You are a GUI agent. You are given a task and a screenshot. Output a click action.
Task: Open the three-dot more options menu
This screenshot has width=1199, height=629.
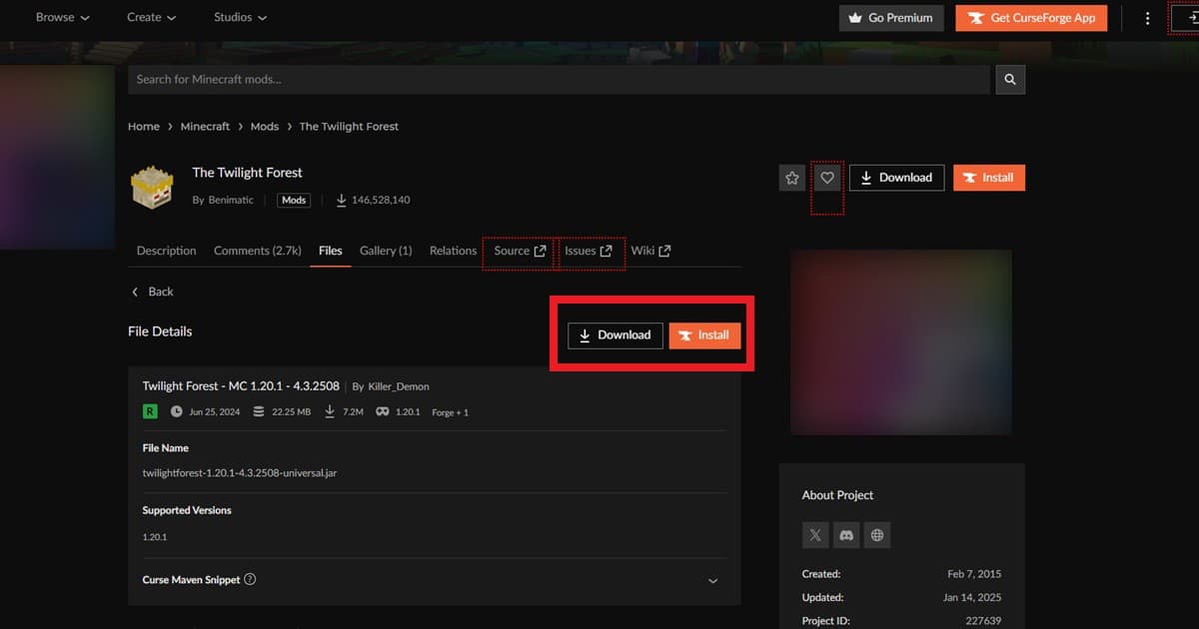point(1147,18)
